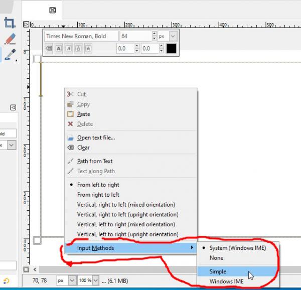Select the Color Picker eyedropper tool

tap(10, 55)
